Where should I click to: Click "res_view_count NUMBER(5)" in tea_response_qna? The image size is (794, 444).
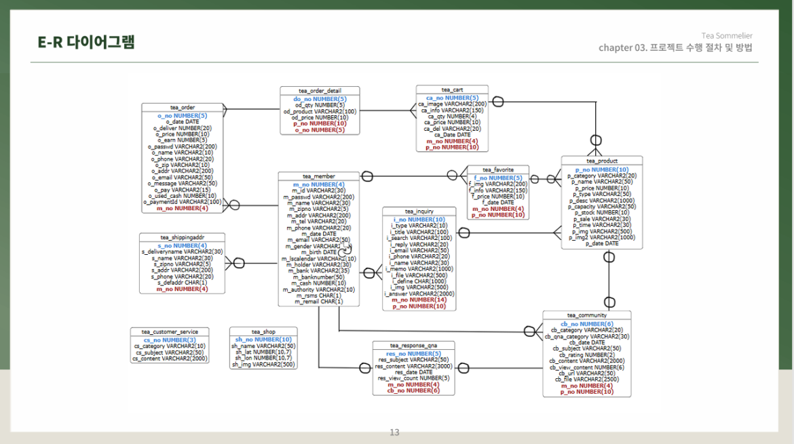pos(414,378)
